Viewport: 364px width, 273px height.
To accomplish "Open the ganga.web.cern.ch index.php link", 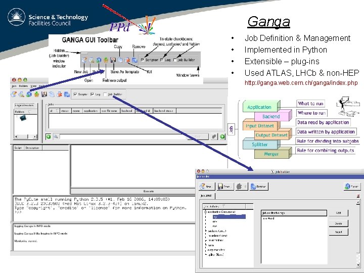I will tap(301, 83).
